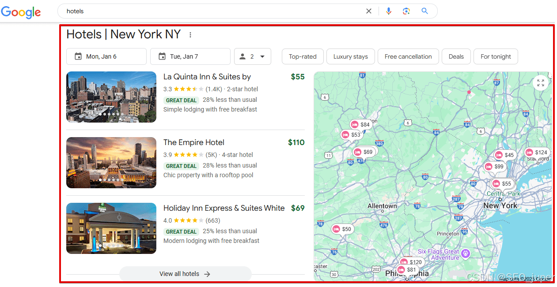Image resolution: width=557 pixels, height=287 pixels.
Task: Clear the search box with X icon
Action: [369, 11]
